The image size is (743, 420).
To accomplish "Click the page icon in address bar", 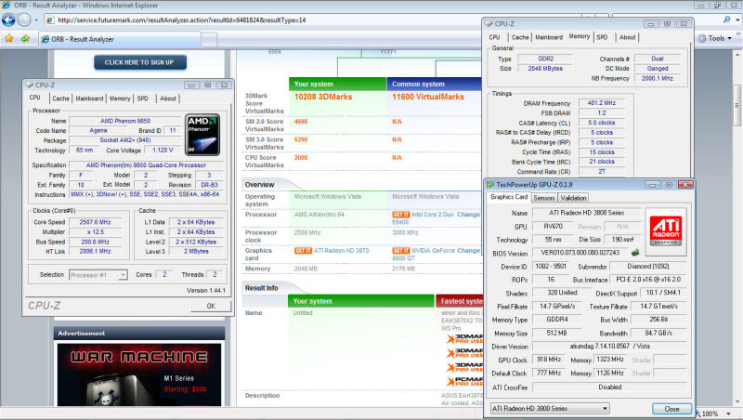I will point(50,20).
